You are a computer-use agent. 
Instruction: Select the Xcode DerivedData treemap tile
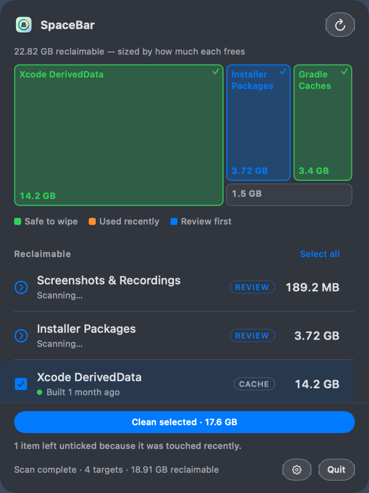(119, 135)
